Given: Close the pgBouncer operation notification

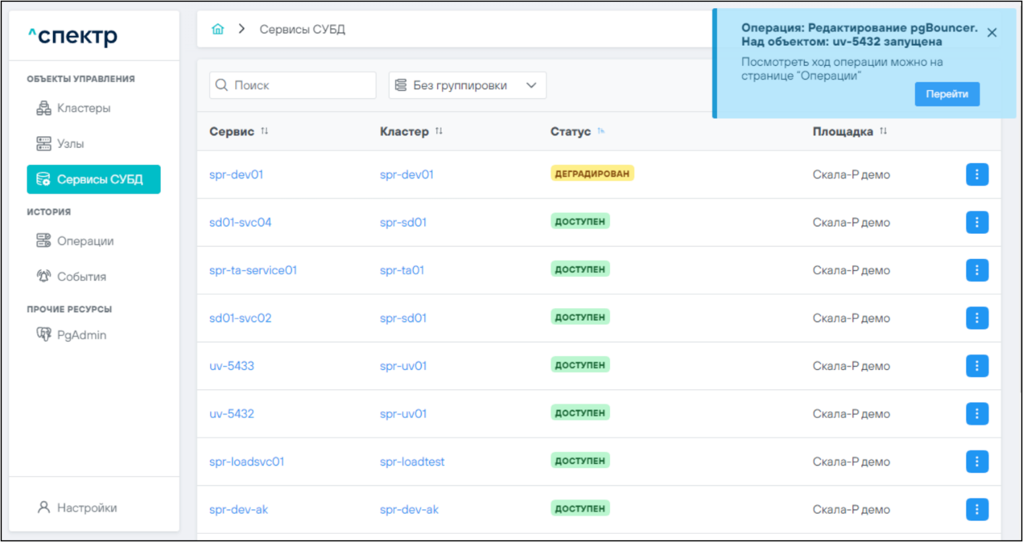Looking at the screenshot, I should [x=991, y=32].
